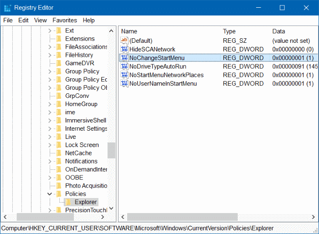Viewport: 319px width, 234px height.
Task: Select the Internet Settings tree key
Action: pos(86,128)
